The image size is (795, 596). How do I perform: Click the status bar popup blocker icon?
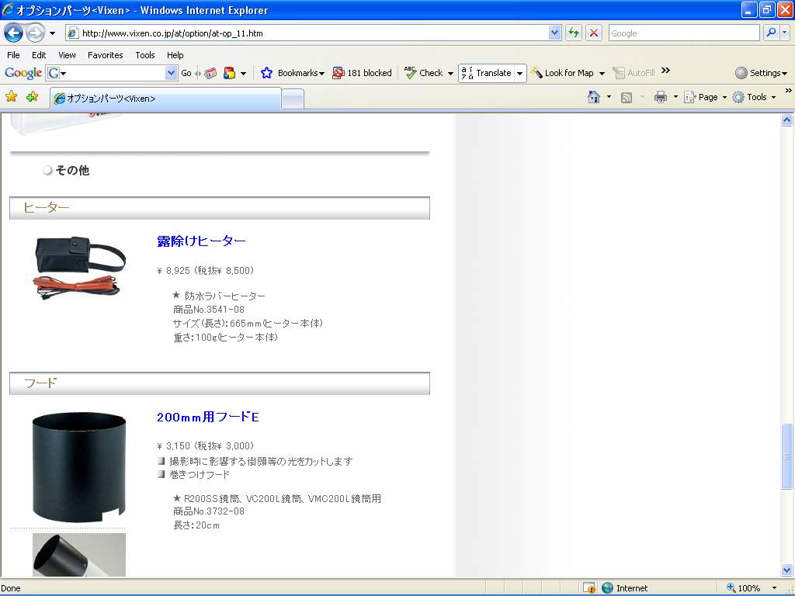tap(589, 588)
